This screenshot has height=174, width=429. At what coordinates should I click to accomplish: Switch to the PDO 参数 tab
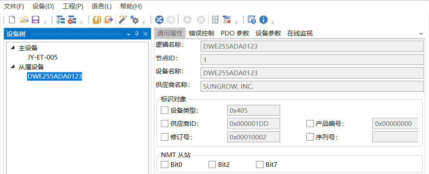coord(235,33)
